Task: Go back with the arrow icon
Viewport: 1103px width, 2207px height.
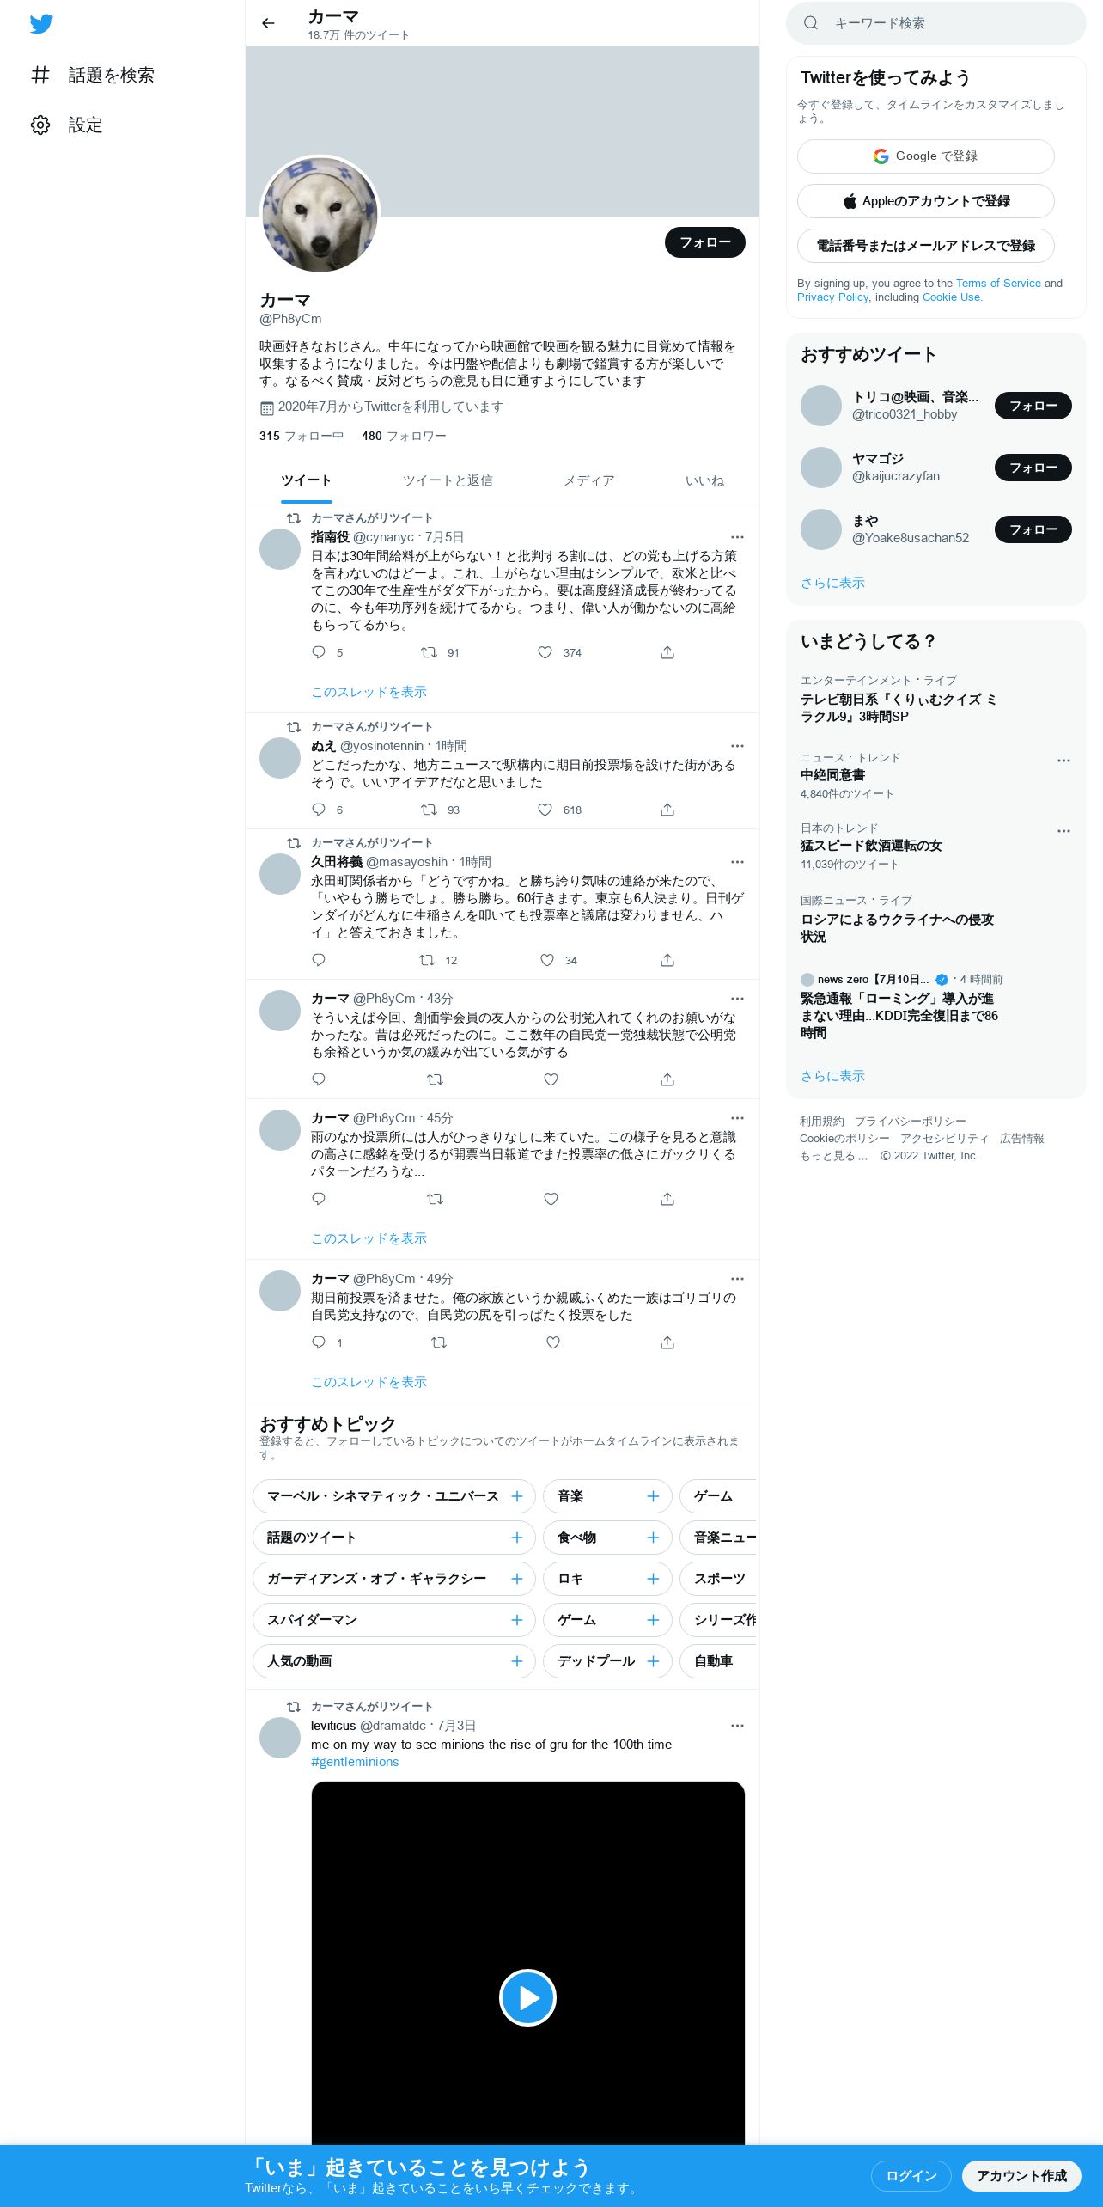Action: coord(268,23)
